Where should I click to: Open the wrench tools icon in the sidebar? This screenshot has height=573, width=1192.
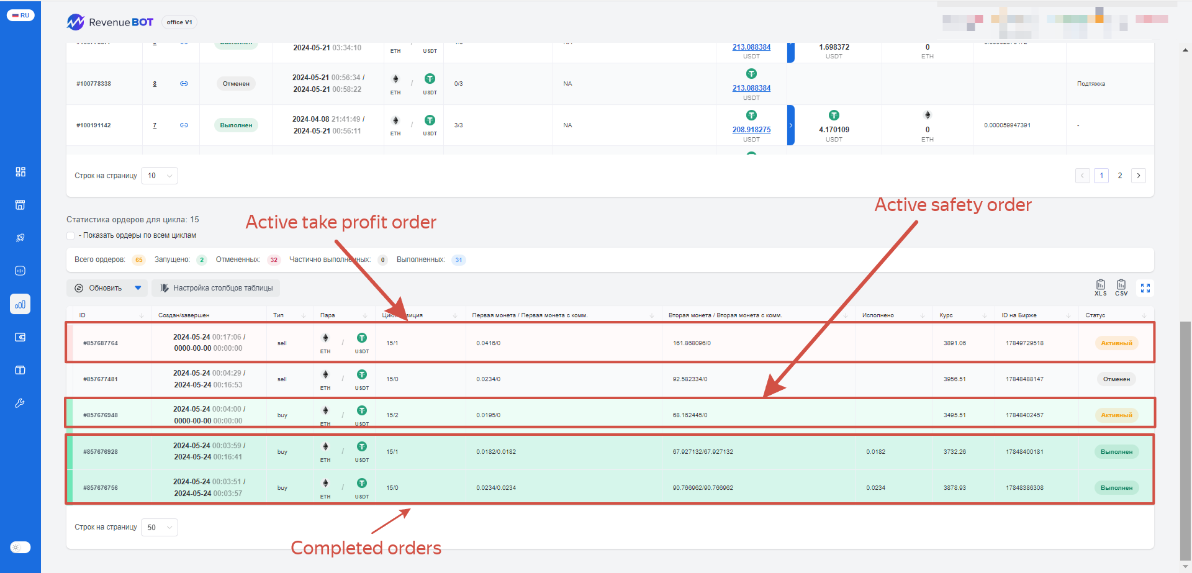20,403
